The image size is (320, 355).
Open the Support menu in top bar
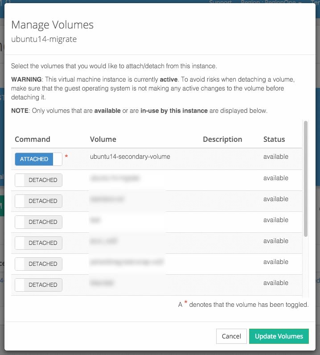221,2
